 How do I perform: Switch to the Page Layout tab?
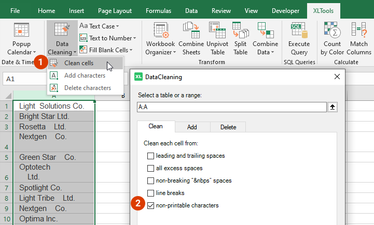115,11
